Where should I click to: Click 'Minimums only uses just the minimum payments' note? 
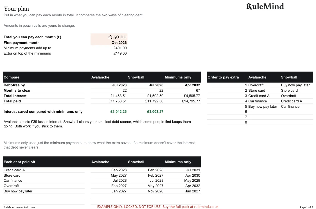[100, 145]
